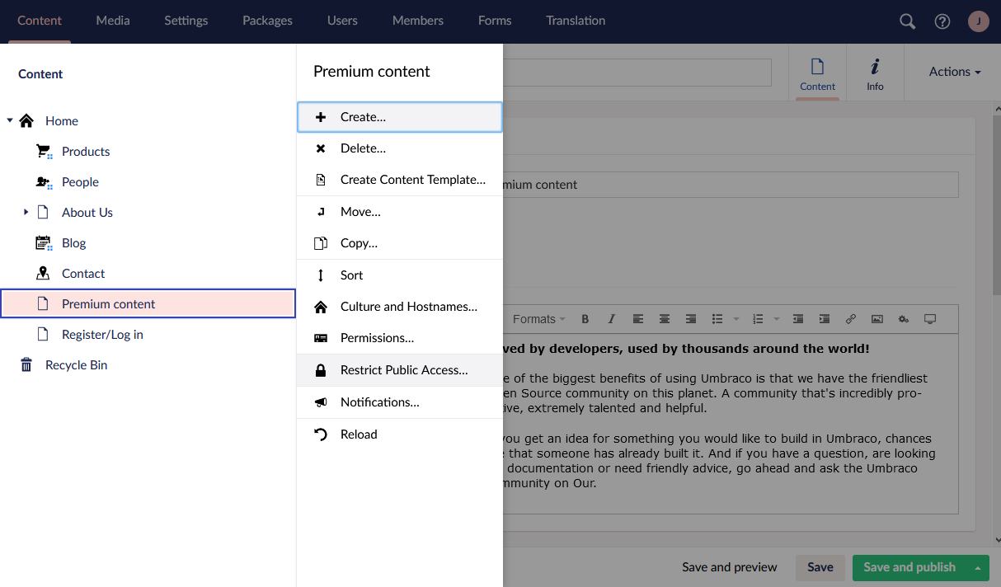Open the help icon in the top bar
This screenshot has width=1001, height=587.
pos(942,21)
